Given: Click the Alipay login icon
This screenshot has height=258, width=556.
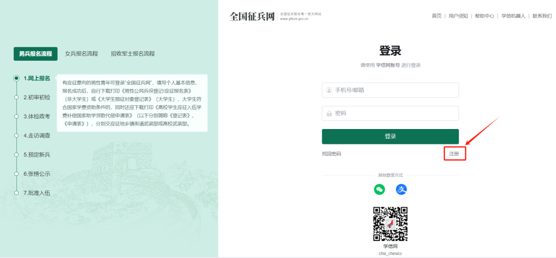Looking at the screenshot, I should 402,190.
